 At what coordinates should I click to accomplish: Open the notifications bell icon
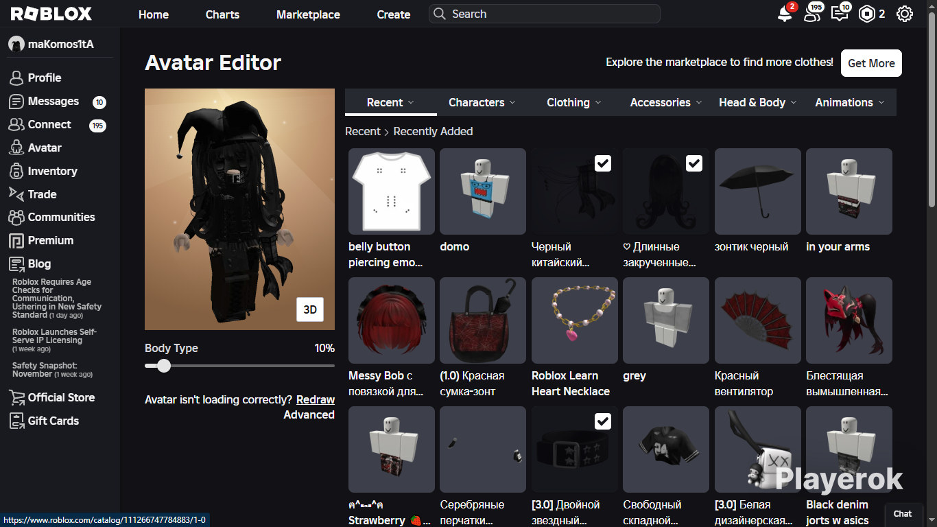(x=785, y=14)
